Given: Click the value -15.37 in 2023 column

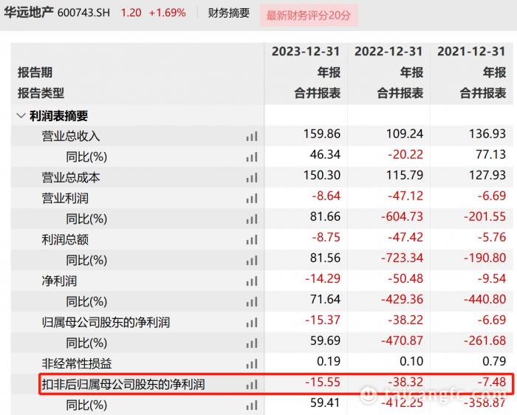Looking at the screenshot, I should [x=323, y=320].
